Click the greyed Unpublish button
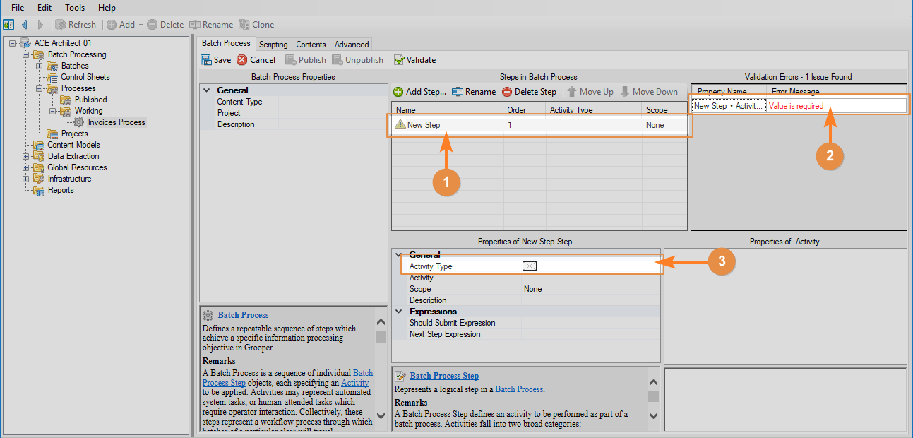This screenshot has height=438, width=913. click(358, 60)
